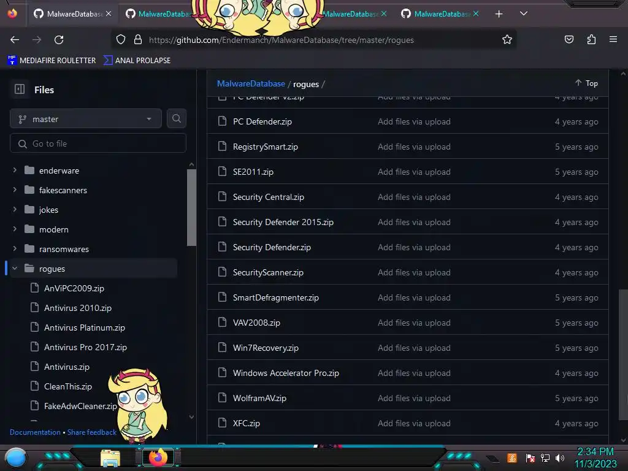This screenshot has height=471, width=628.
Task: Open PC Defender.zip file
Action: pos(262,121)
